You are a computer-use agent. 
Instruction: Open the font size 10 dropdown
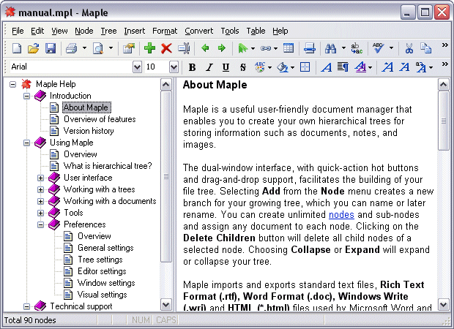pos(174,67)
